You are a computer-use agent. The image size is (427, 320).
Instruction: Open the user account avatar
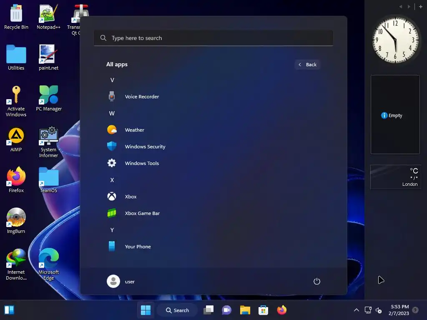point(113,281)
